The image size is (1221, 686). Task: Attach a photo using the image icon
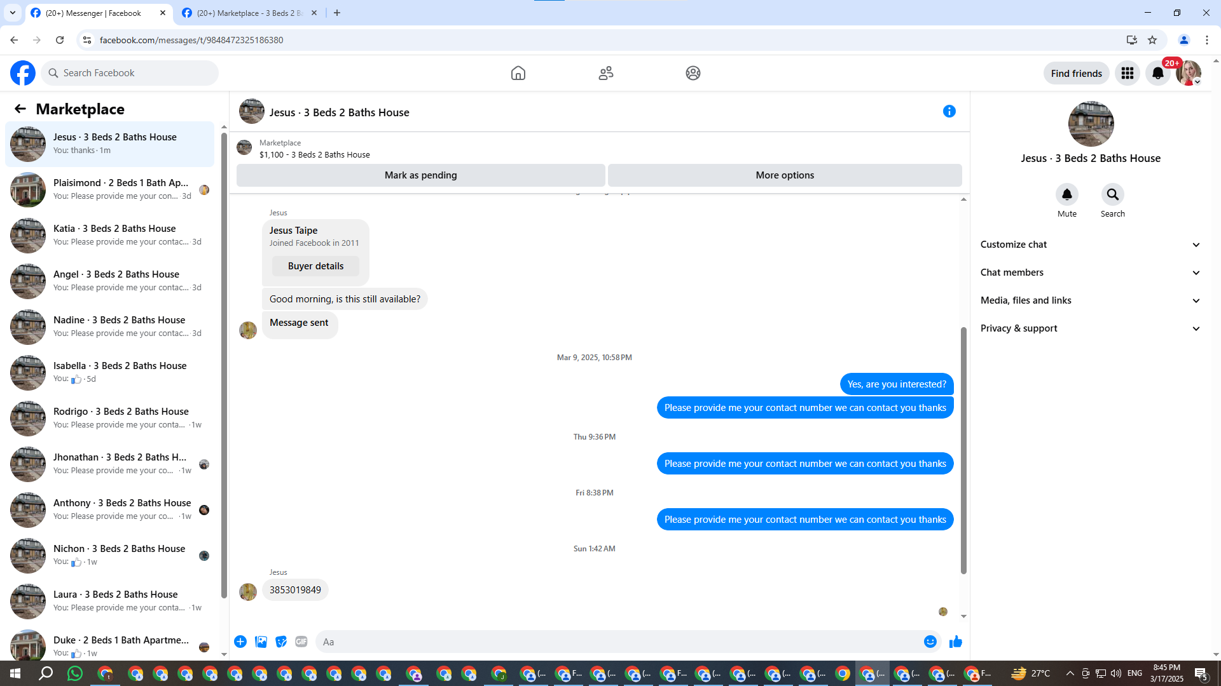coord(261,642)
